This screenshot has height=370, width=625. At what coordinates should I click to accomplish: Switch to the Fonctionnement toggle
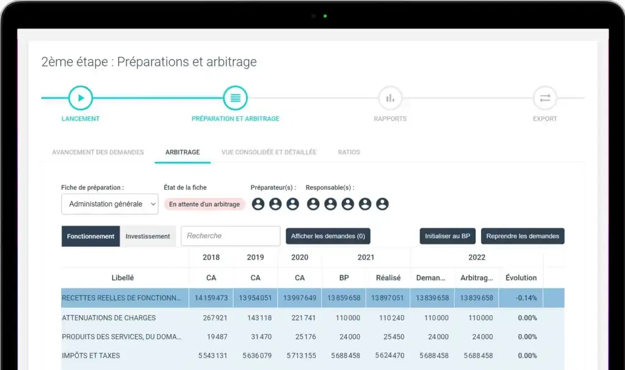point(90,237)
